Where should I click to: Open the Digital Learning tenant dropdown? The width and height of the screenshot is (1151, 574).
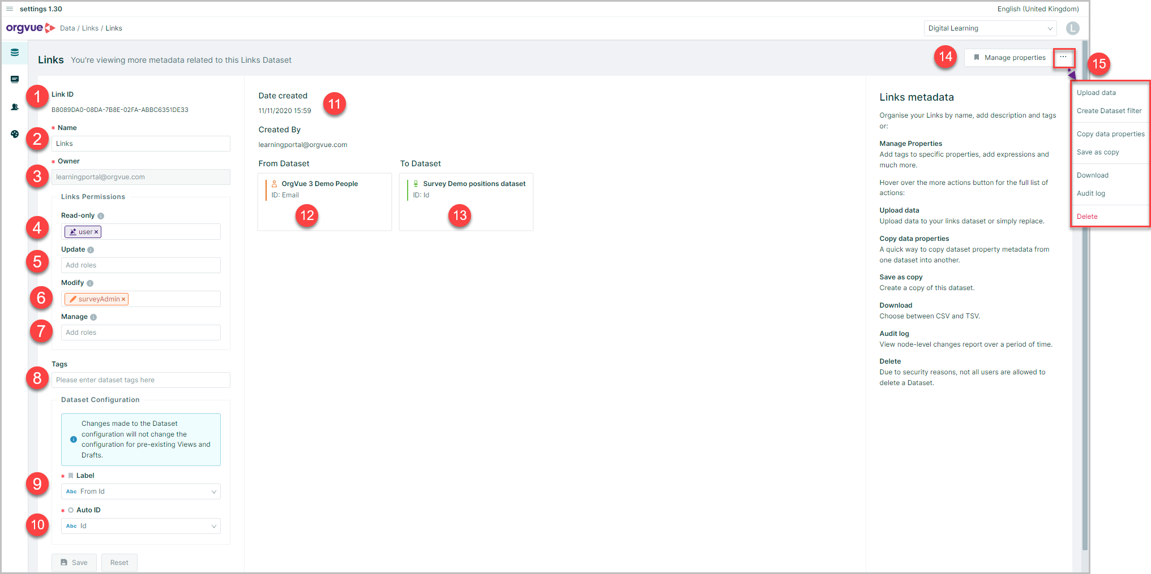(x=990, y=28)
